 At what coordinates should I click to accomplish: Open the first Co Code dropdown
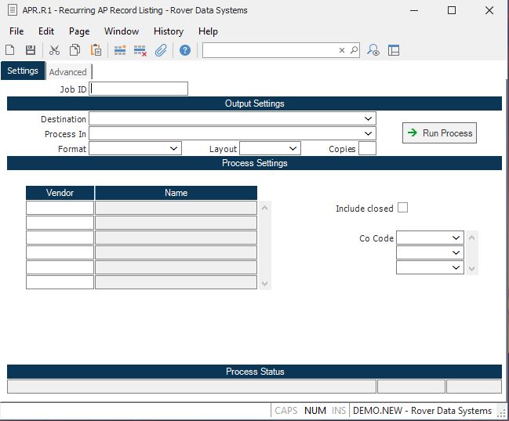456,238
